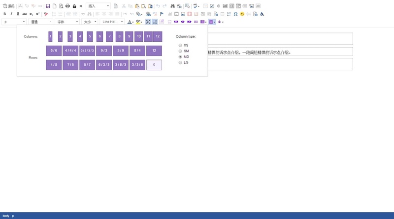The width and height of the screenshot is (394, 219).
Task: Open the text color picker
Action: tap(130, 22)
